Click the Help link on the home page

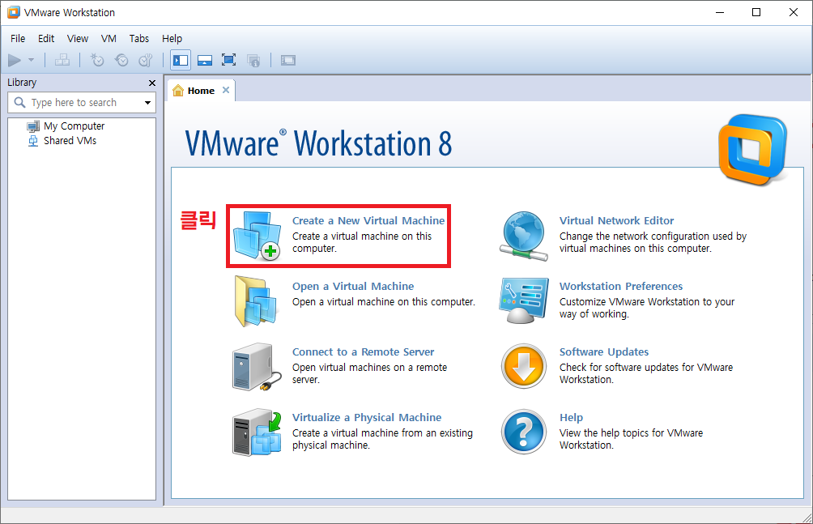tap(571, 418)
